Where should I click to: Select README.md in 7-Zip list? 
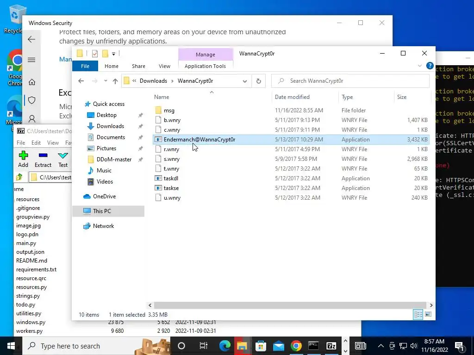(32, 261)
